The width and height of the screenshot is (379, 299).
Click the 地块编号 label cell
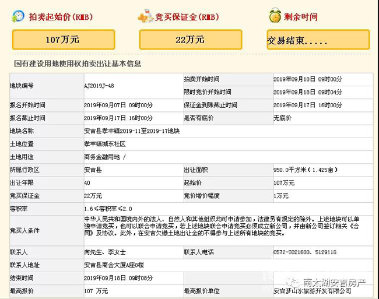pyautogui.click(x=47, y=86)
